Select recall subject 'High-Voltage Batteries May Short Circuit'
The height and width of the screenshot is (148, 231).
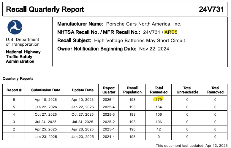click(140, 41)
